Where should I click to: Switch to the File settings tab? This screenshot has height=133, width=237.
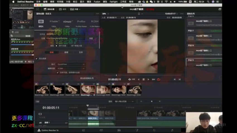81,52
